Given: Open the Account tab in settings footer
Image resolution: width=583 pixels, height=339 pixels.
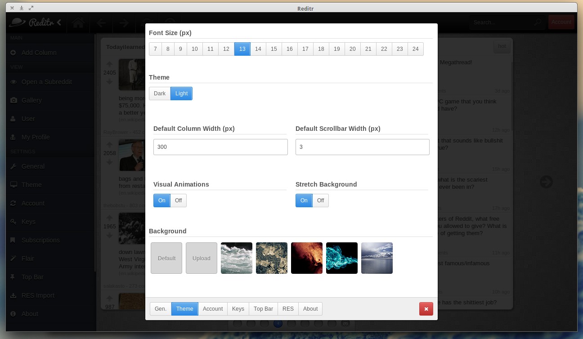Looking at the screenshot, I should coord(213,309).
